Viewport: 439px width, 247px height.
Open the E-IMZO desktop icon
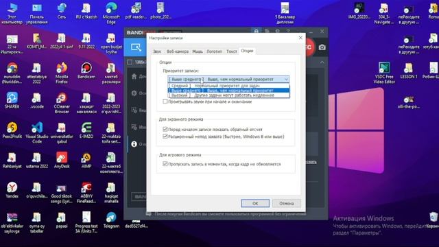tap(86, 130)
